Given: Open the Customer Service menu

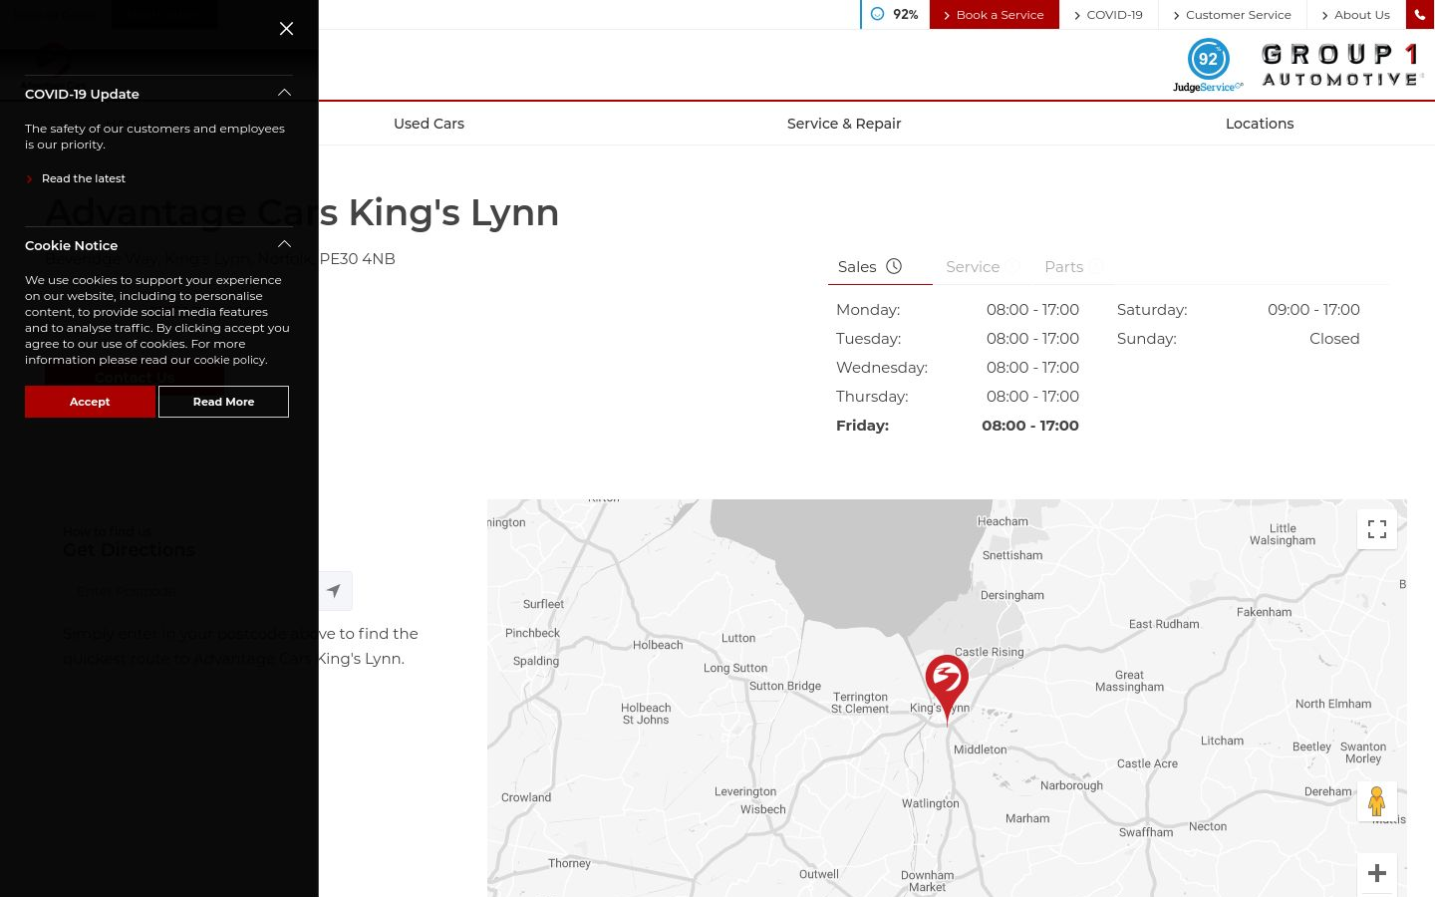Looking at the screenshot, I should coord(1232,15).
